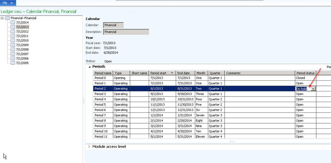Open the Period status dropdown for Period 2
331x163 pixels.
(313, 89)
